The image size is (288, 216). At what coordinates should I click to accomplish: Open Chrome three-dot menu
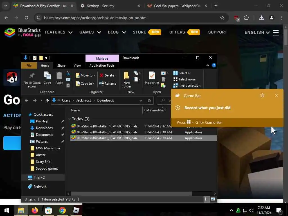coord(282,18)
